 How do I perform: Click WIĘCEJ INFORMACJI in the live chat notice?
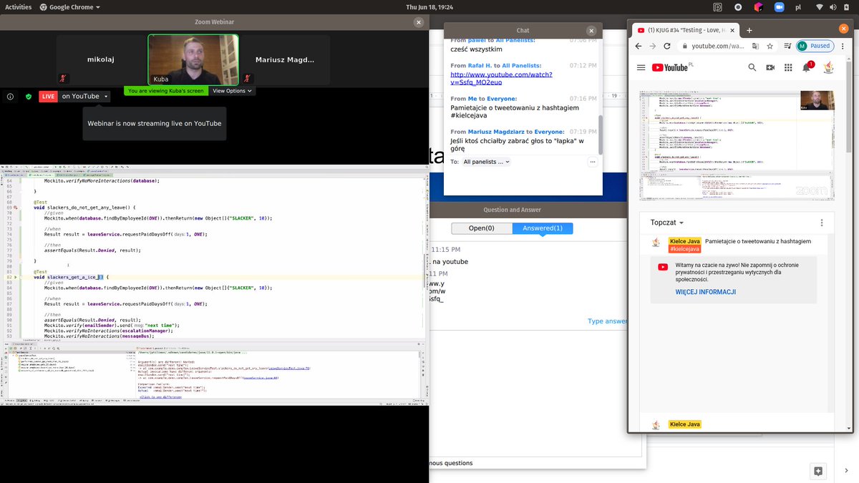pos(705,291)
